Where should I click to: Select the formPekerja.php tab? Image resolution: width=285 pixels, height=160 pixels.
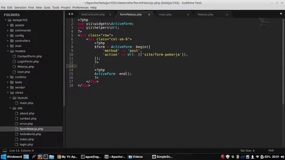pyautogui.click(x=130, y=15)
